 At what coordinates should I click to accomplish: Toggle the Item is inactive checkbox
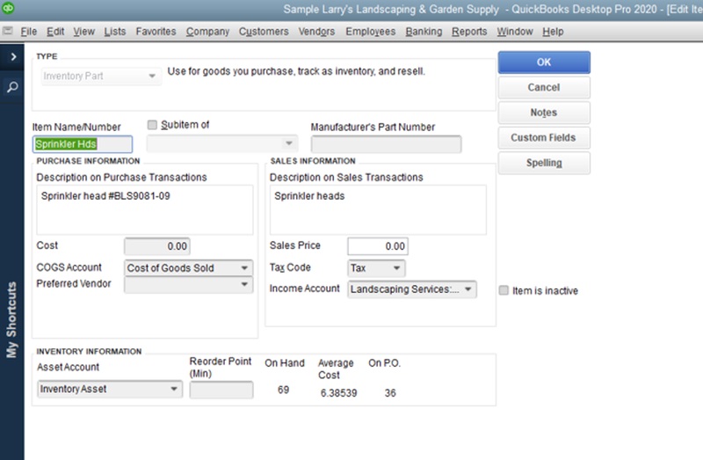pyautogui.click(x=504, y=290)
